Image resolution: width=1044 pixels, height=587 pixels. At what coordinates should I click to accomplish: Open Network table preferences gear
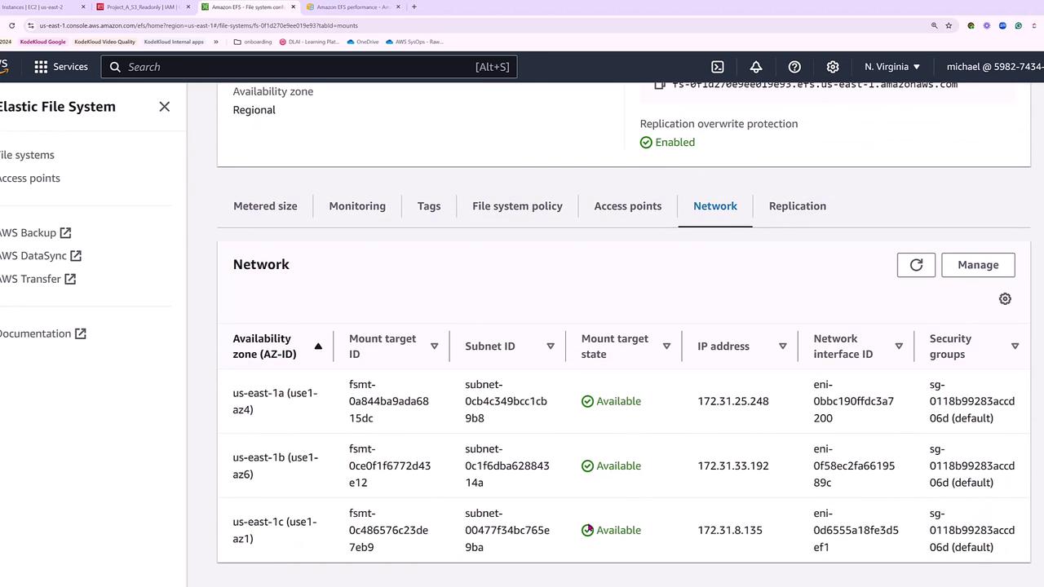coord(1005,299)
